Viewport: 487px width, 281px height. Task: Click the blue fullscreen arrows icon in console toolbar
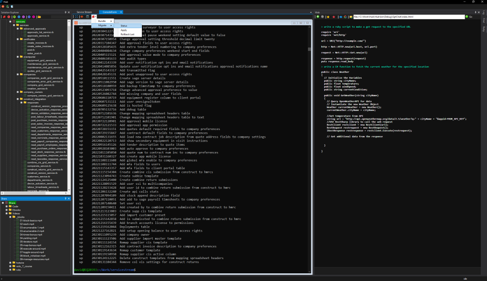[x=76, y=17]
